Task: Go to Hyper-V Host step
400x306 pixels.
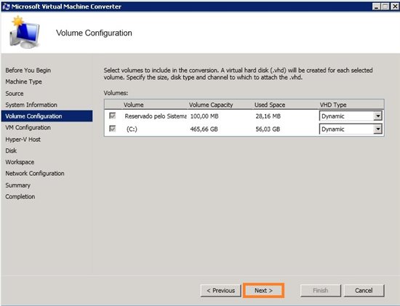Action: 23,140
